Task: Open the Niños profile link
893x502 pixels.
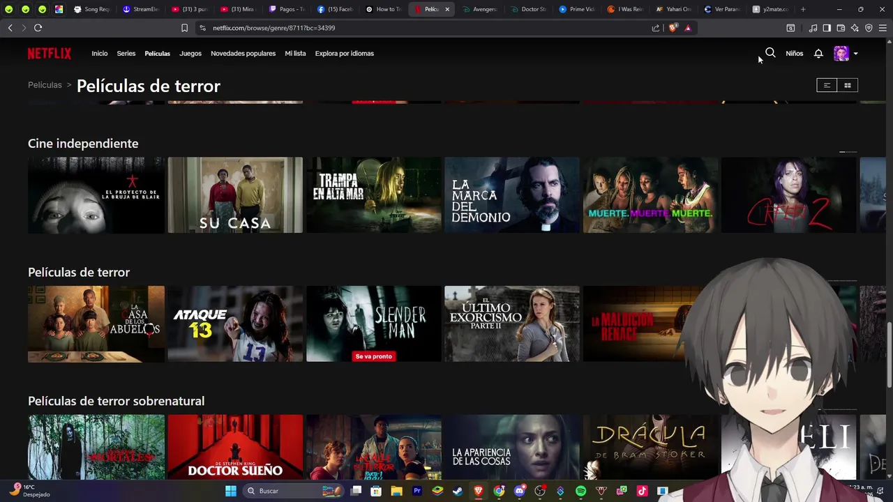Action: tap(794, 54)
